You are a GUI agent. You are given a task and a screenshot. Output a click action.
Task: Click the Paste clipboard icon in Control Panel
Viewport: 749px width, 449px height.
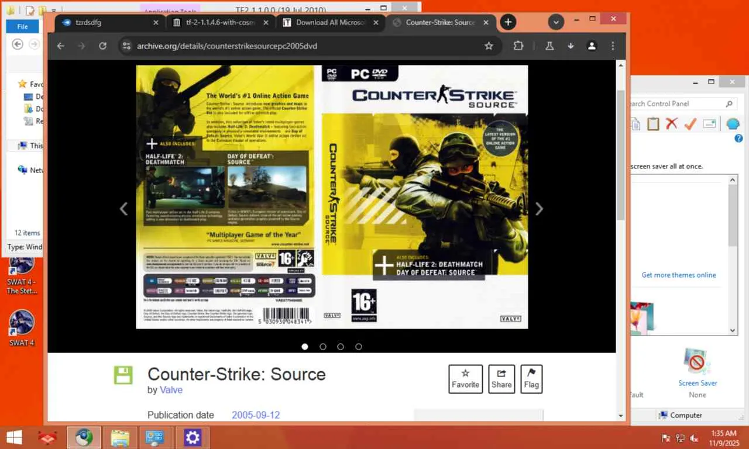coord(653,123)
